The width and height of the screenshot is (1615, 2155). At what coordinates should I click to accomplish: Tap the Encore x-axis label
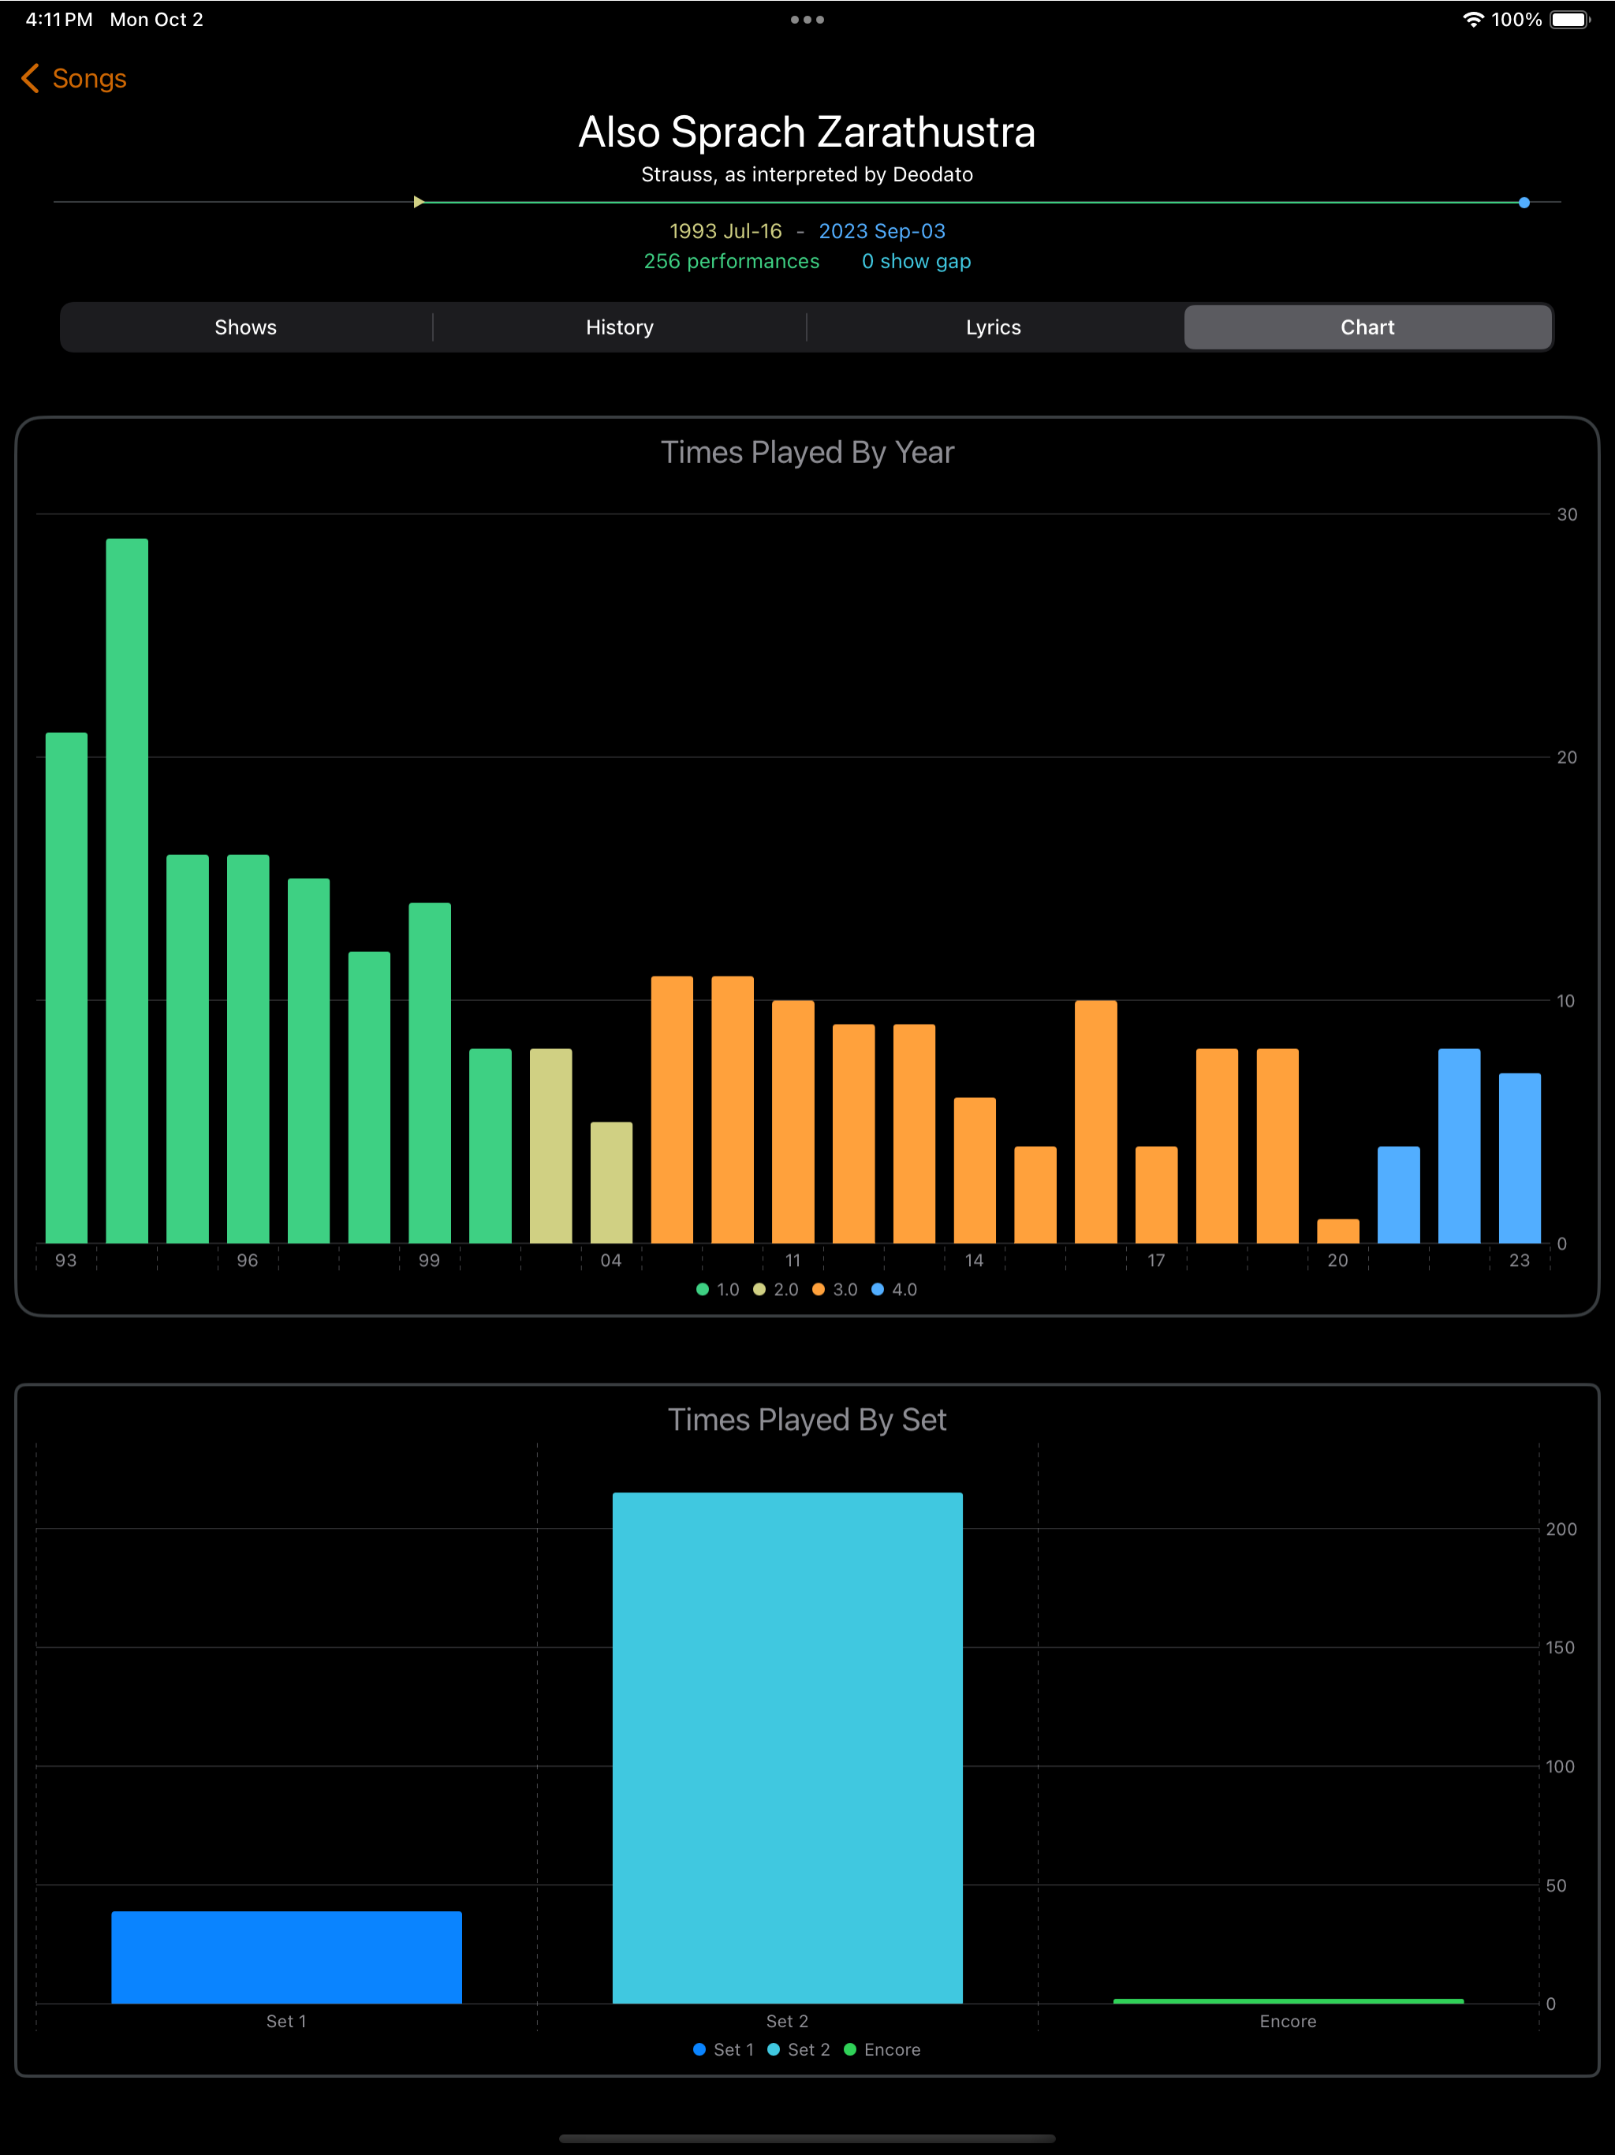[1288, 2022]
